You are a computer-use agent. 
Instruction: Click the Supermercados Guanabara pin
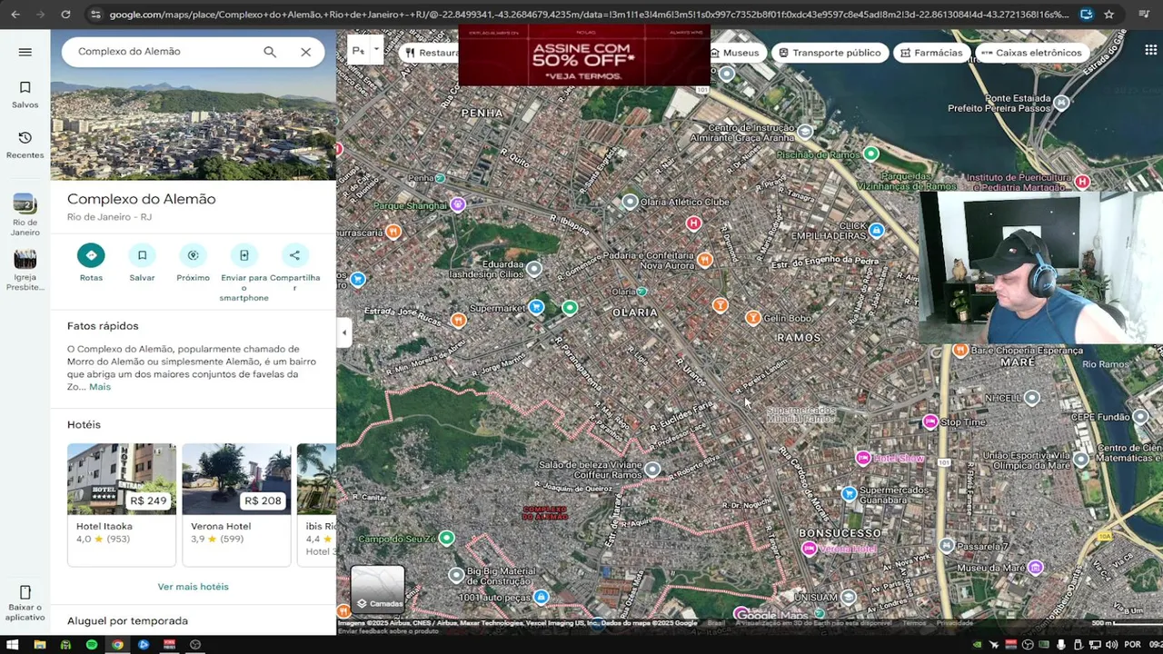point(849,494)
